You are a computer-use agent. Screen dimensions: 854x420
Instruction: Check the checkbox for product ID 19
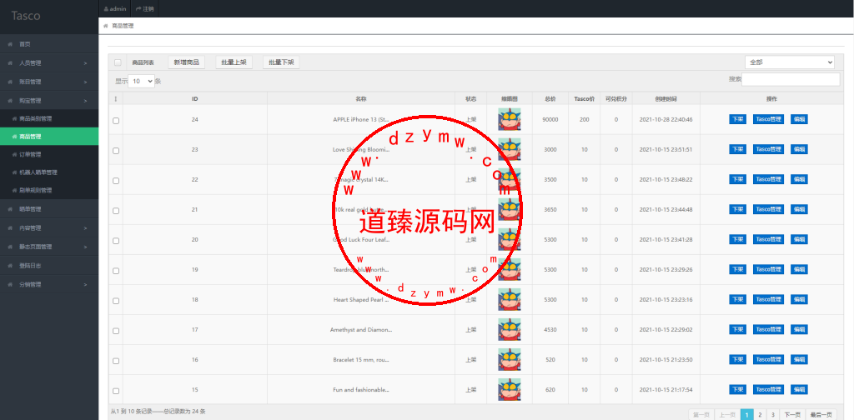click(116, 271)
